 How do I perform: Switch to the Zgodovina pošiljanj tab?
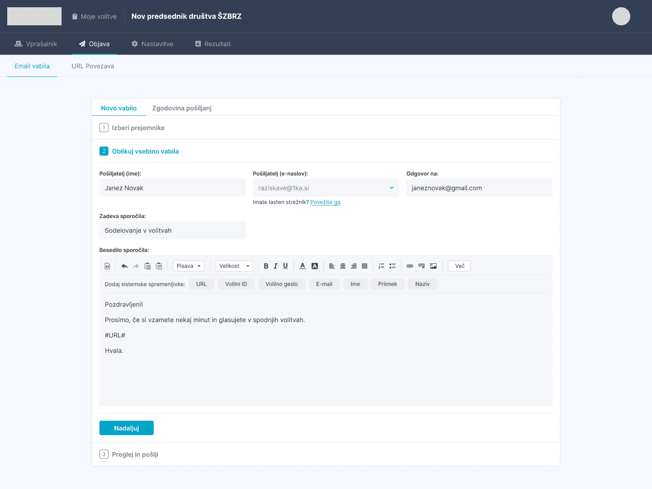pos(182,108)
